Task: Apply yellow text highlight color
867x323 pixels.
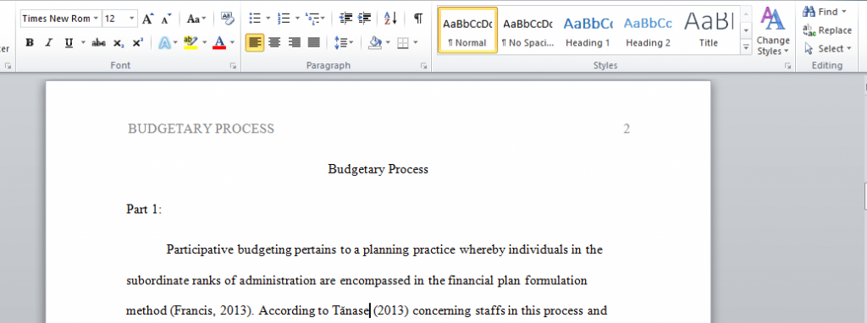Action: 191,42
